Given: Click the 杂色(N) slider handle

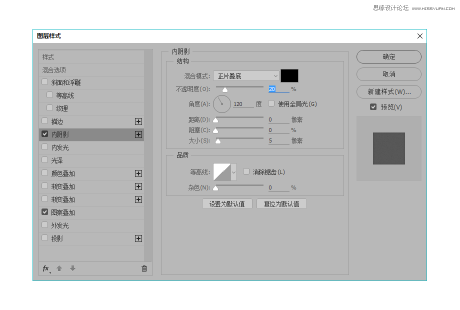Looking at the screenshot, I should pos(215,188).
